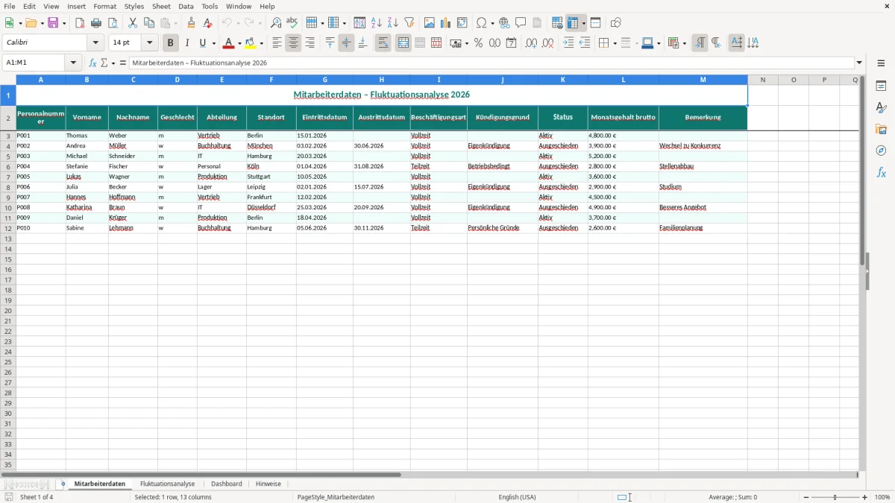Click the Spelling check abc icon
Screen dimensions: 895x503
(x=292, y=23)
